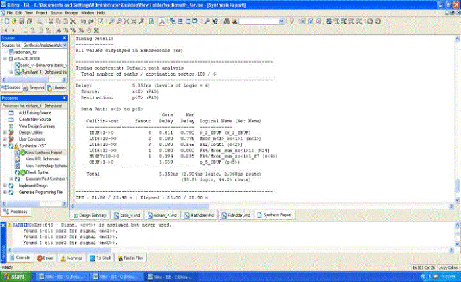
Task: Click the Zoom In magnifier icon
Action: click(113, 21)
